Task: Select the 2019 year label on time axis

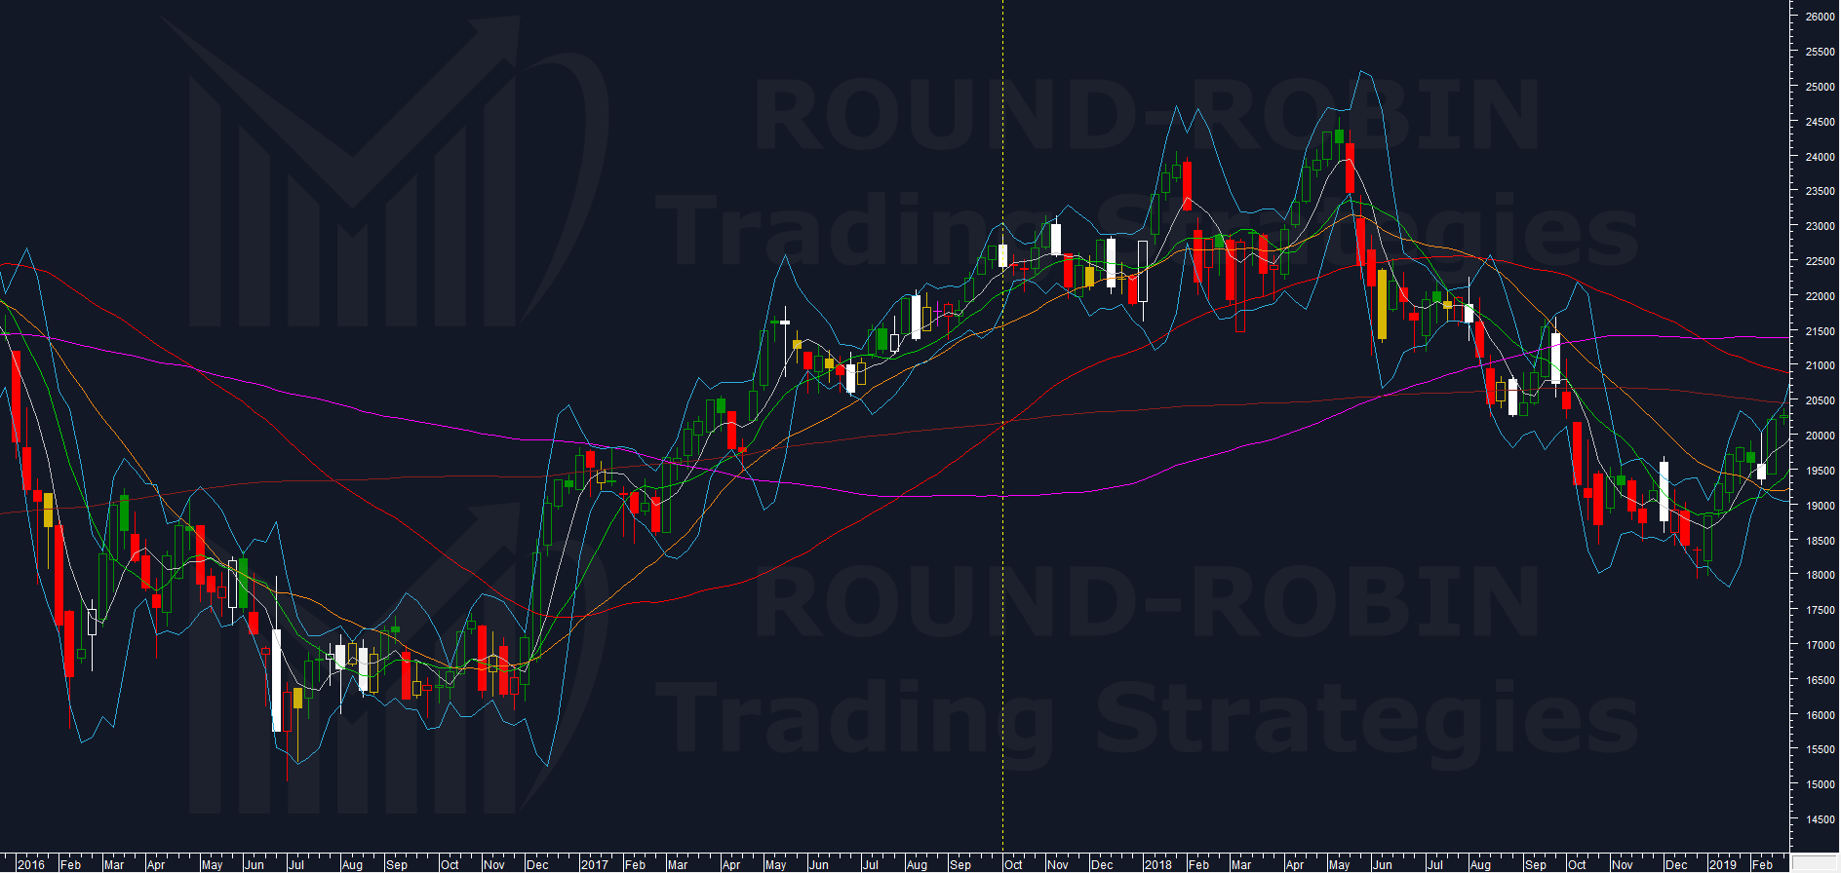Action: [1722, 864]
